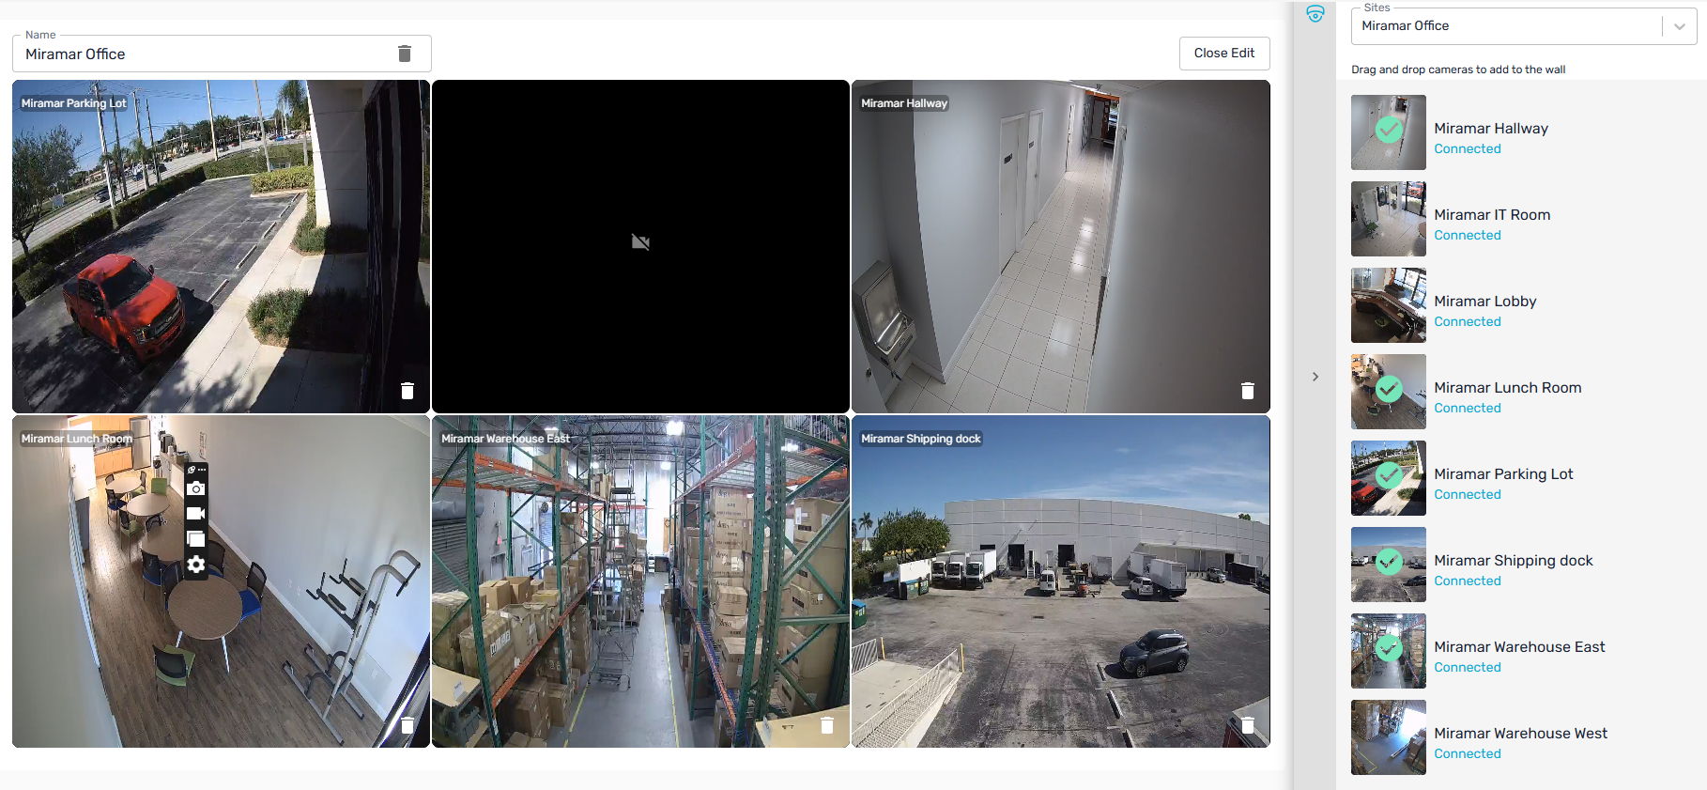Click Connected status under Miramar Lobby
The height and width of the screenshot is (790, 1707).
tap(1468, 322)
